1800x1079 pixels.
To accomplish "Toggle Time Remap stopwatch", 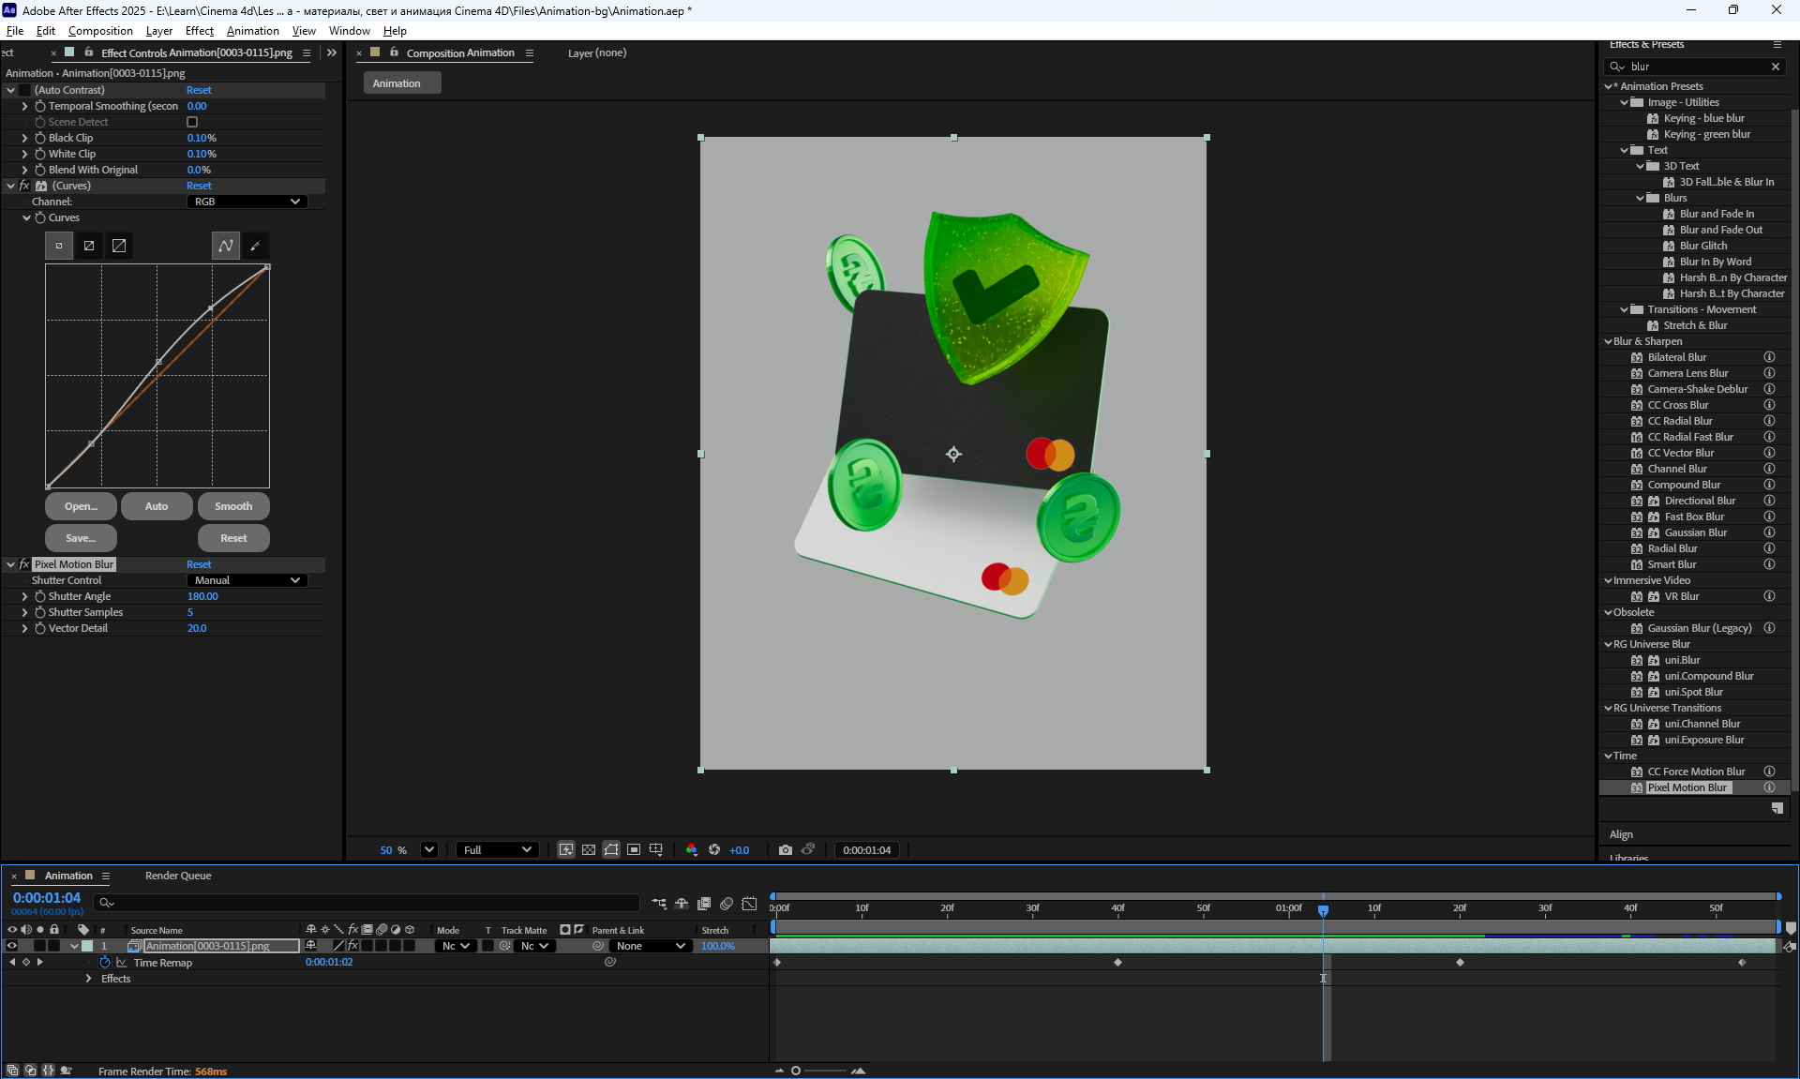I will tap(105, 963).
